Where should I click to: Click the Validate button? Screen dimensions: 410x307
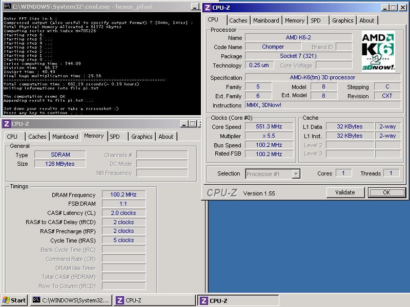coord(345,192)
